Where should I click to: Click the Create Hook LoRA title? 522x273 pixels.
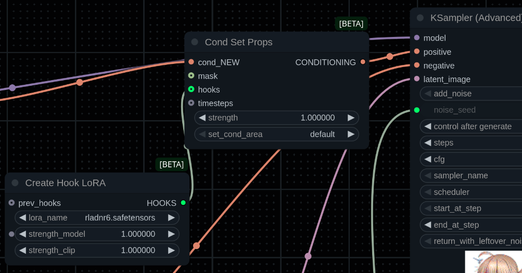(66, 183)
